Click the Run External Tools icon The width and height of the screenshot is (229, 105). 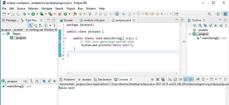click(50, 14)
